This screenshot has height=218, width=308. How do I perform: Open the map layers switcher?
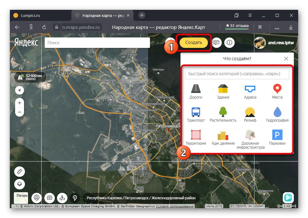coord(19,184)
